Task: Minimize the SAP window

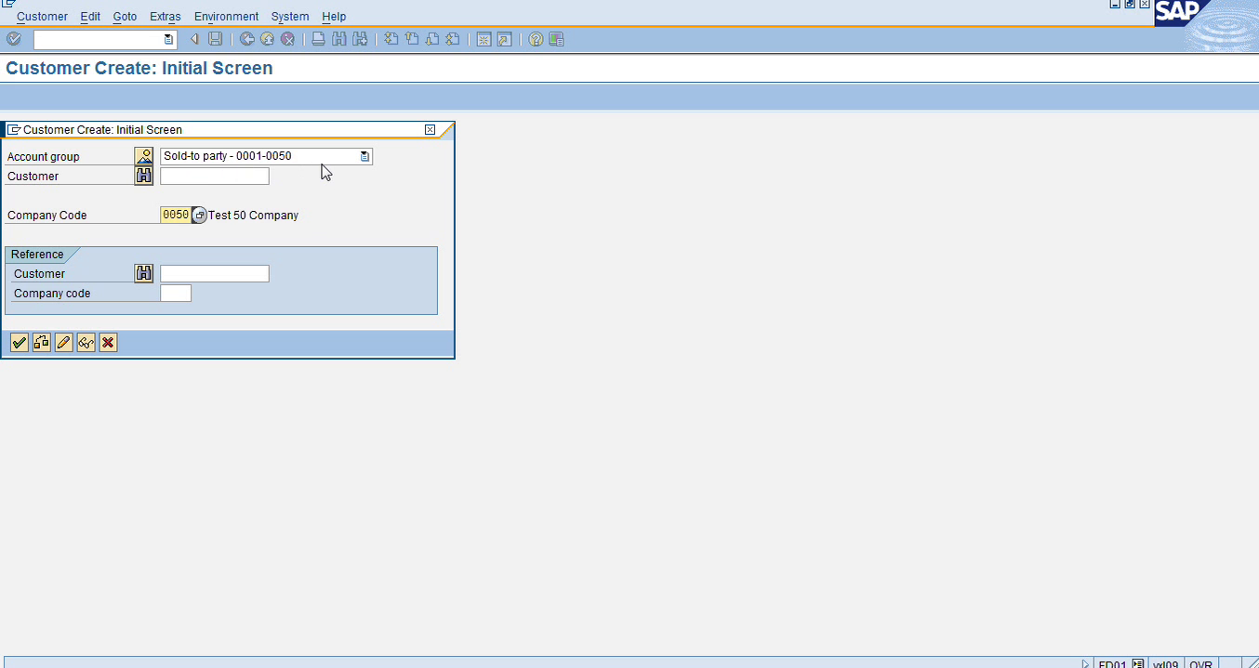Action: point(1115,5)
